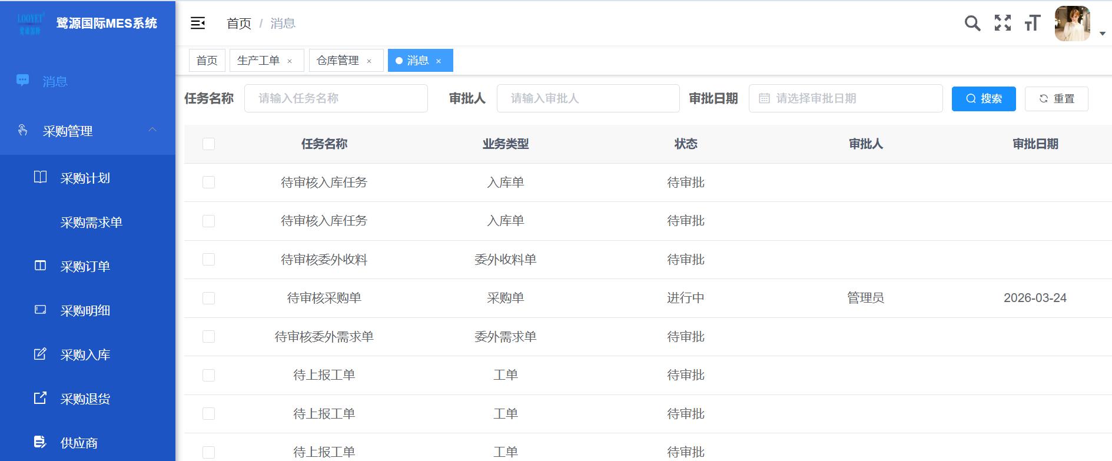Select checkbox for 待审核采购单 row
The height and width of the screenshot is (461, 1112).
[x=208, y=299]
